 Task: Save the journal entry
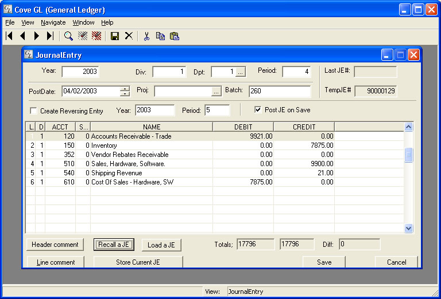coord(324,262)
